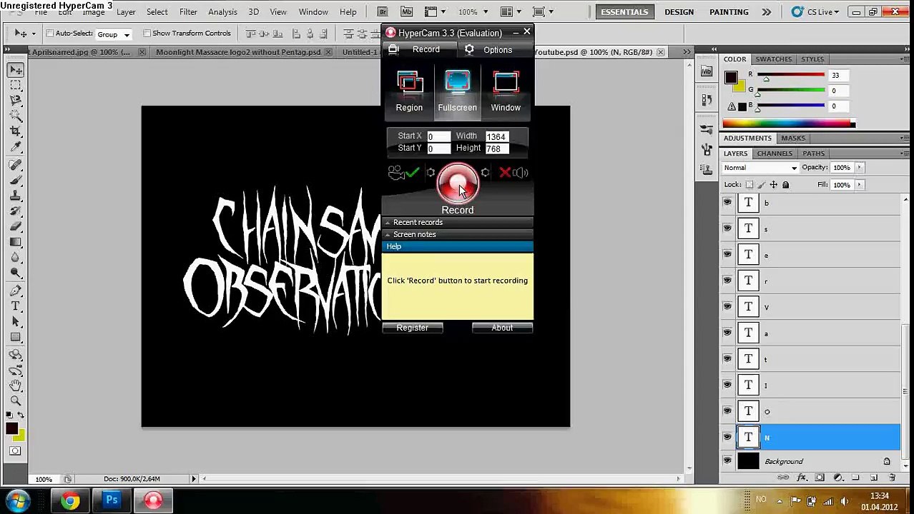This screenshot has width=914, height=514.
Task: Pick a color from the spectrum ramp
Action: [x=789, y=124]
